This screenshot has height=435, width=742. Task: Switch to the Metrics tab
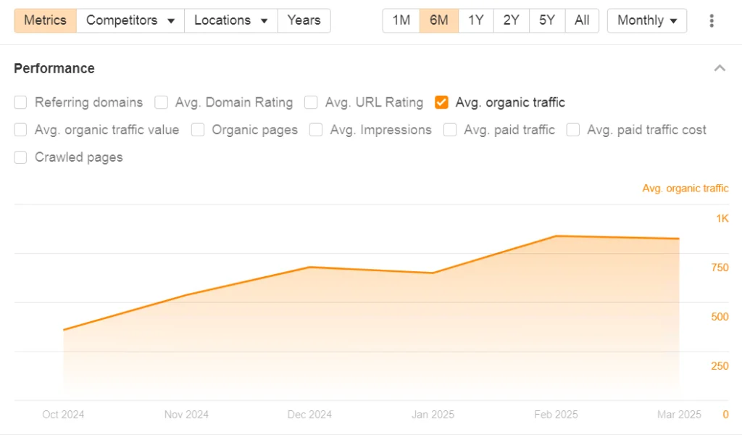45,20
